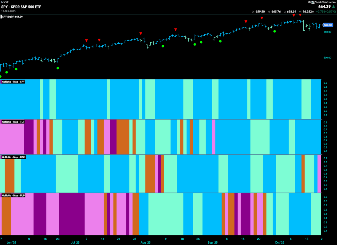
Task: Click the green up-arrow beside the 664.39 price
Action: coord(334,7)
